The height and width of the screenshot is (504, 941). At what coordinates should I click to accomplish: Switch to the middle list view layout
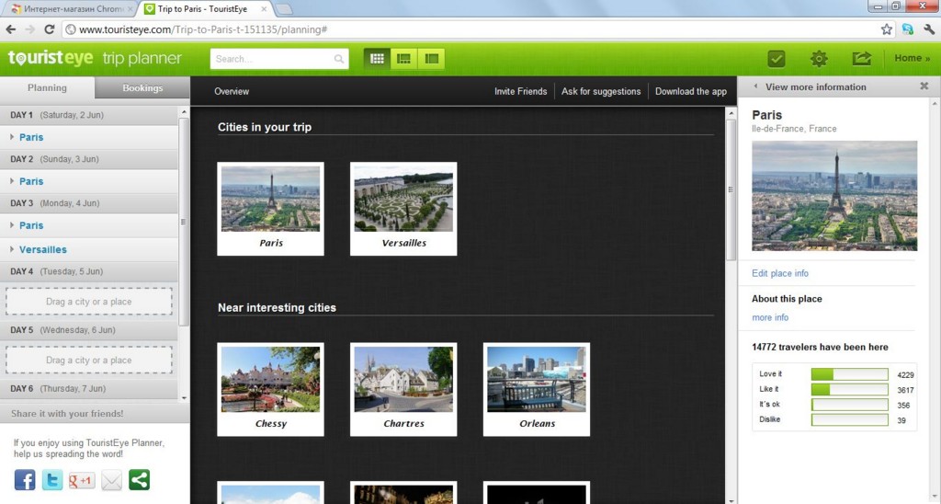click(403, 59)
